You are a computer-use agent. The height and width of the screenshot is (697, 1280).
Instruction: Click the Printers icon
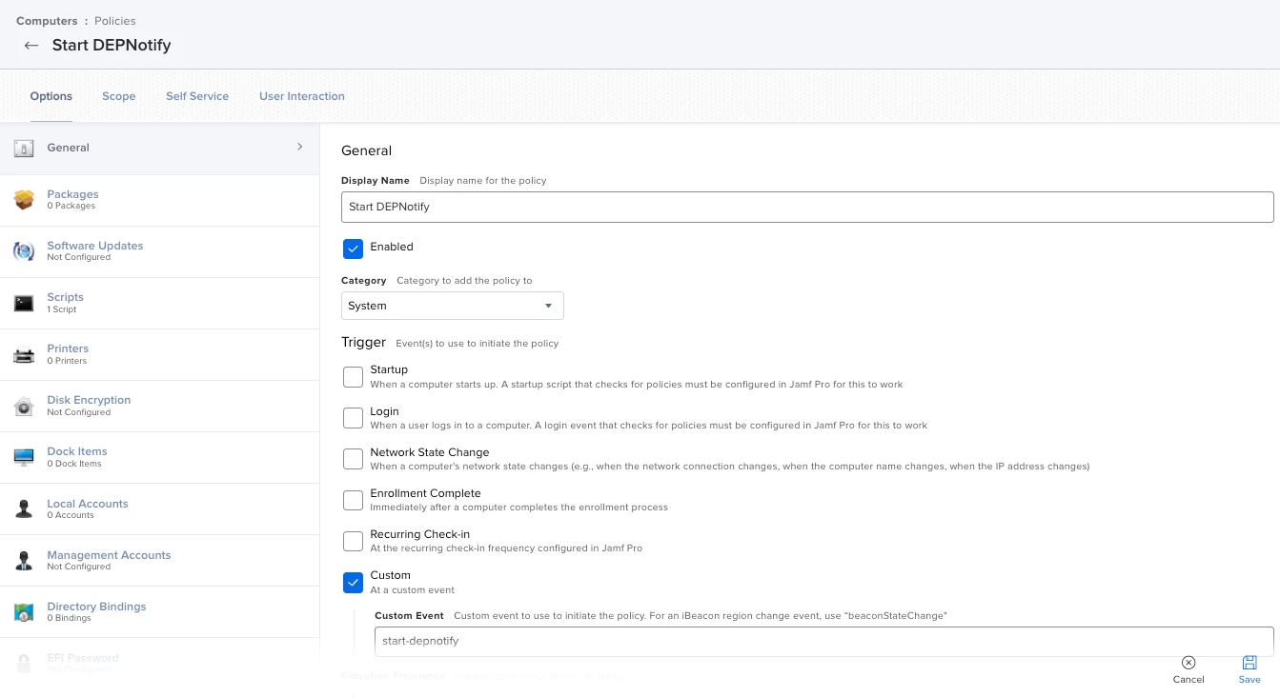(24, 355)
